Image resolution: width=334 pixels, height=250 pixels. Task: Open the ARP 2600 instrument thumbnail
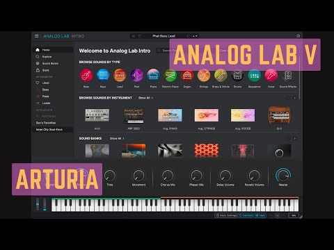pyautogui.click(x=134, y=115)
